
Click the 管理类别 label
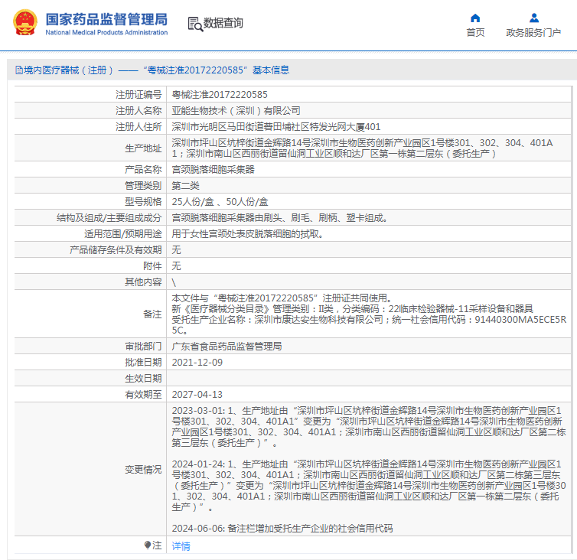pos(143,186)
